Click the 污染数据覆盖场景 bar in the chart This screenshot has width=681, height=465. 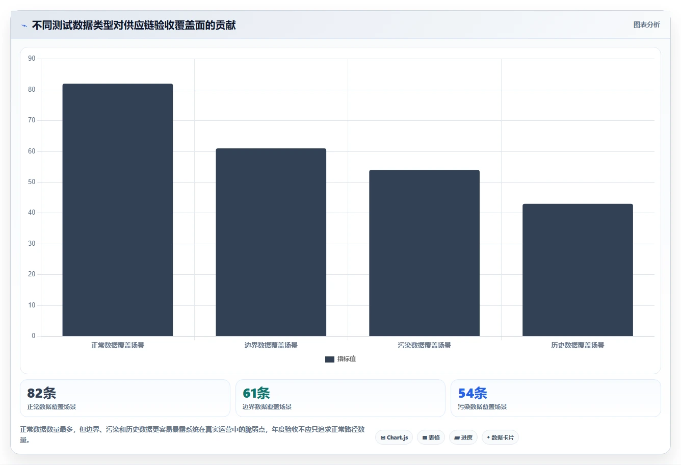click(x=425, y=253)
